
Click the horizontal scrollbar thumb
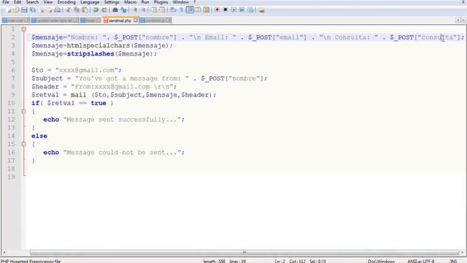tap(244, 253)
